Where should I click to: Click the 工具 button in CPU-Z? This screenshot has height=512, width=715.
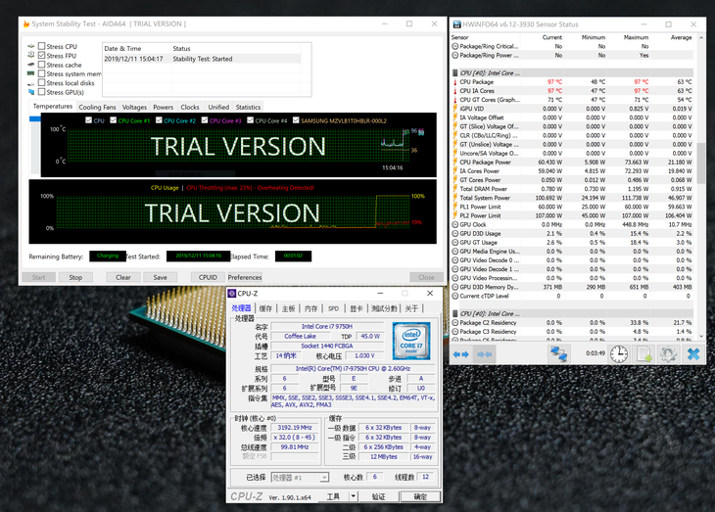click(x=333, y=496)
